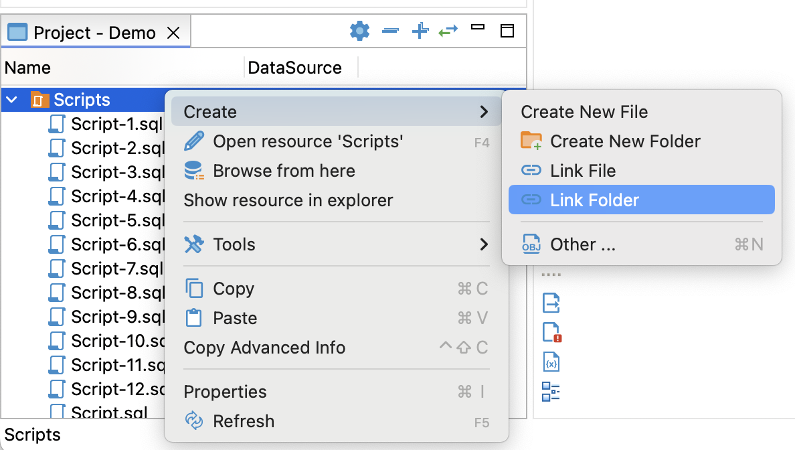
Task: Click the blue plus toolbar icon
Action: click(x=420, y=31)
